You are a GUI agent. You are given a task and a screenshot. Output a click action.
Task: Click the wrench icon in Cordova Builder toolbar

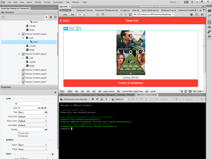pyautogui.click(x=157, y=99)
